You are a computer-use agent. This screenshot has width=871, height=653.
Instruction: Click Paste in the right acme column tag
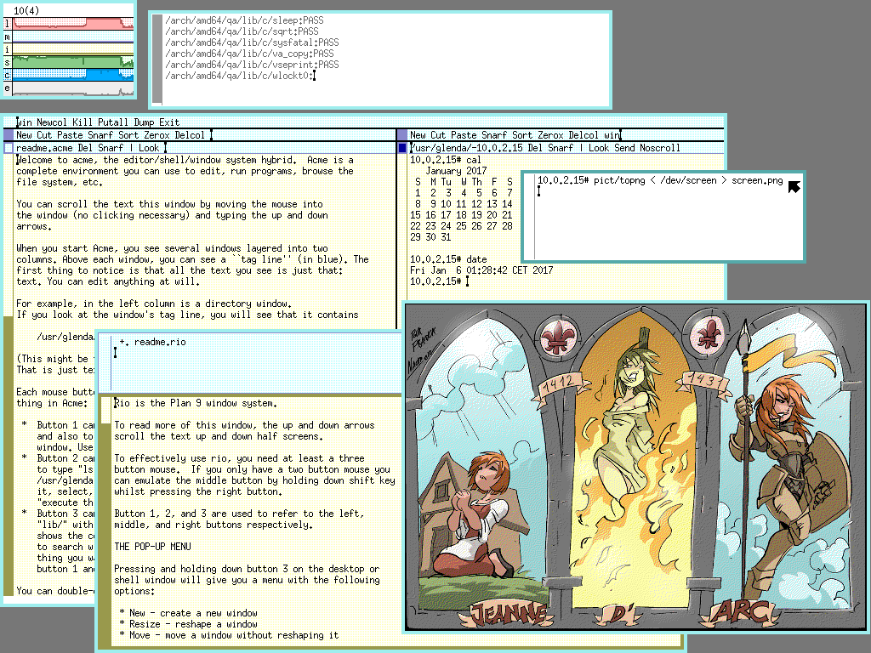464,135
